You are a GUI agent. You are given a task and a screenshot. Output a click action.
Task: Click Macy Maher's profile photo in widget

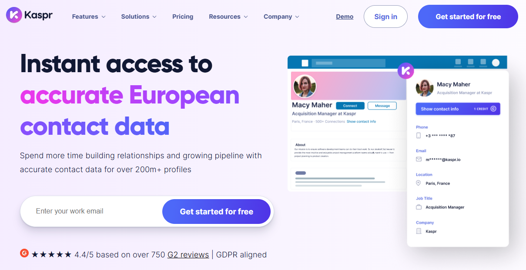[x=425, y=87]
